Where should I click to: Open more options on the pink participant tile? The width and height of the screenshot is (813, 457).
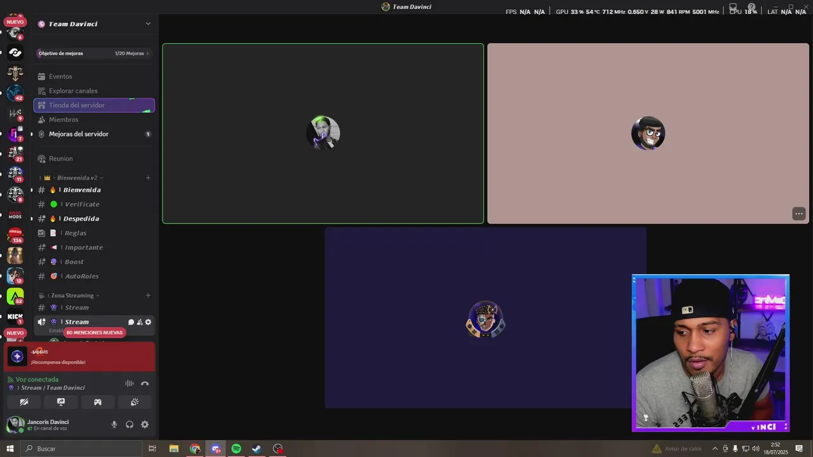[799, 214]
